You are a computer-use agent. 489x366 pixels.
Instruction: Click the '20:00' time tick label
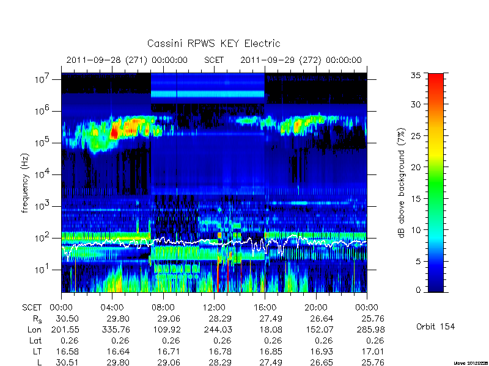click(316, 307)
